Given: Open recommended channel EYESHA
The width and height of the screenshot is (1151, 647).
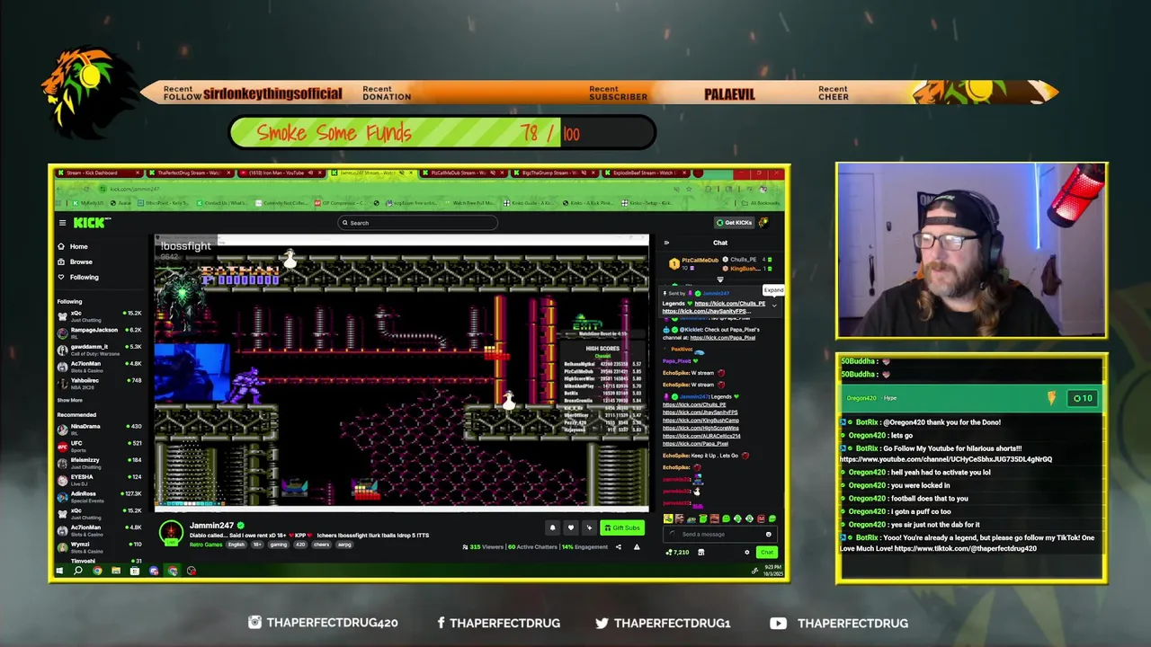Looking at the screenshot, I should 99,478.
